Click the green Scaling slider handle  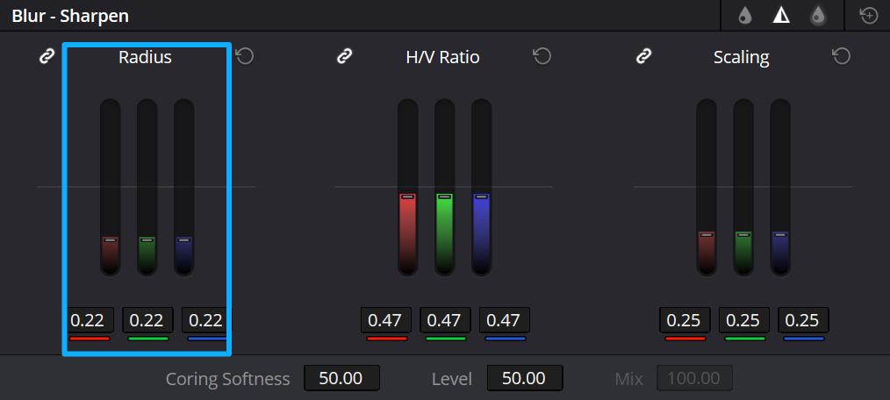click(743, 234)
